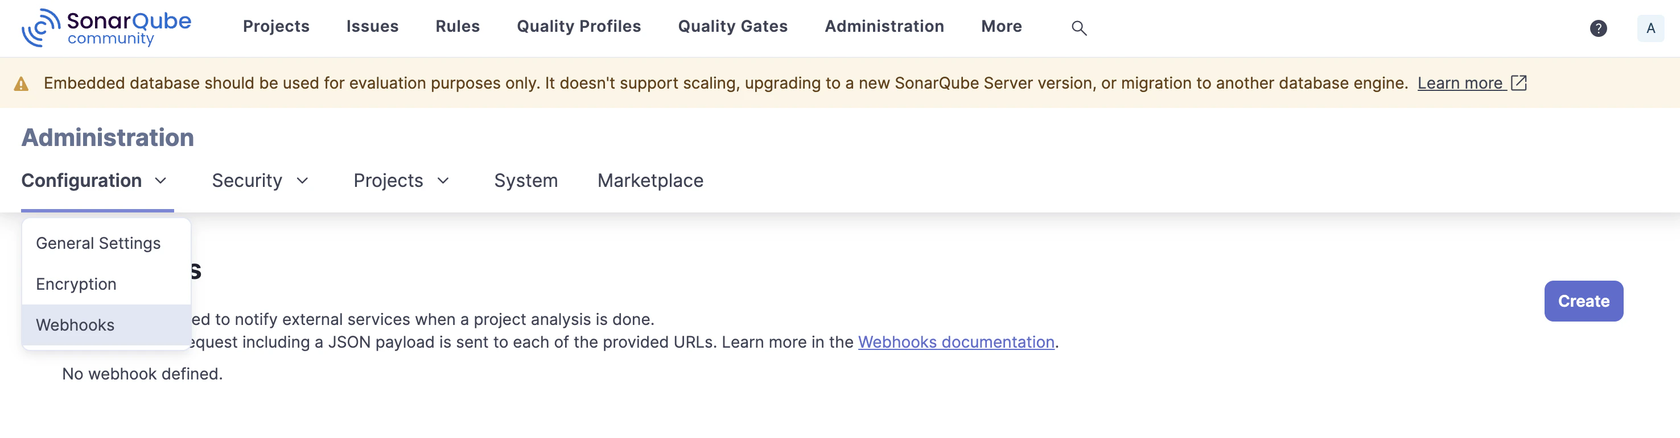Open the user avatar A menu
The width and height of the screenshot is (1680, 438).
pos(1650,28)
